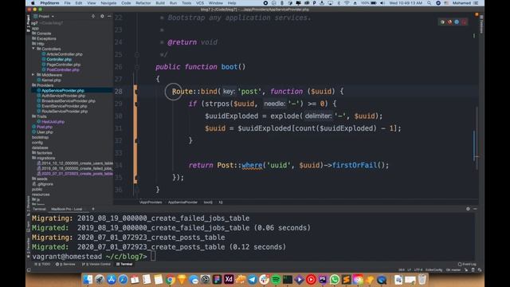Collapse the Controllers folder
Viewport: 510px width, 287px height.
(33, 49)
